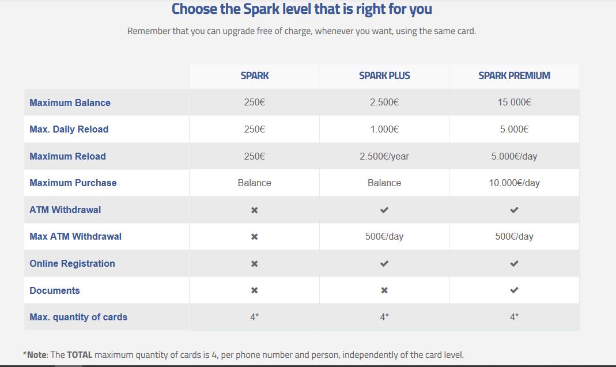Click the 4* card quantity under Spark Plus

click(x=384, y=317)
